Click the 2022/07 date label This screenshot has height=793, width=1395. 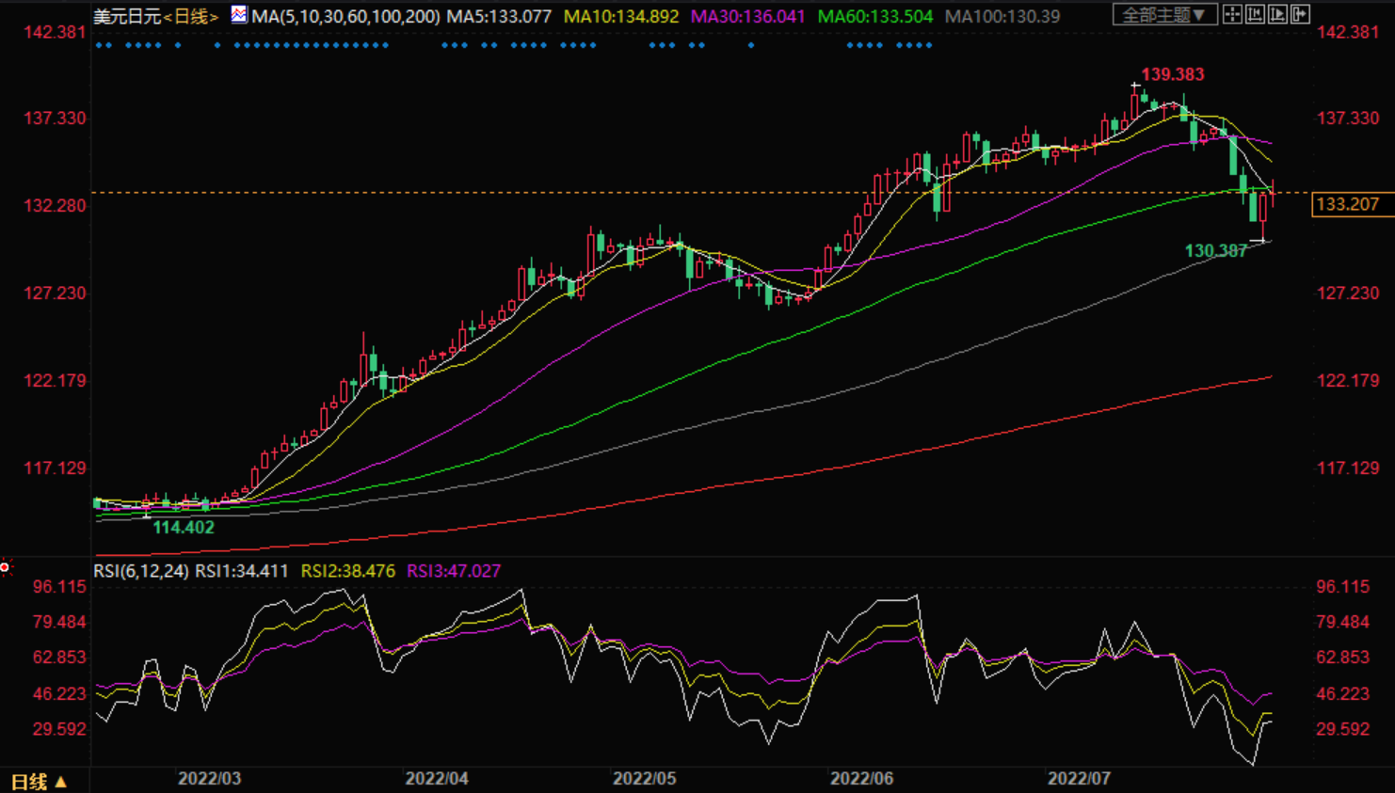pyautogui.click(x=1080, y=779)
